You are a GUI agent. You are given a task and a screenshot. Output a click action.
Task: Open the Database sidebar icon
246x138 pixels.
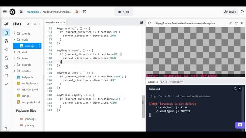(x=6, y=76)
